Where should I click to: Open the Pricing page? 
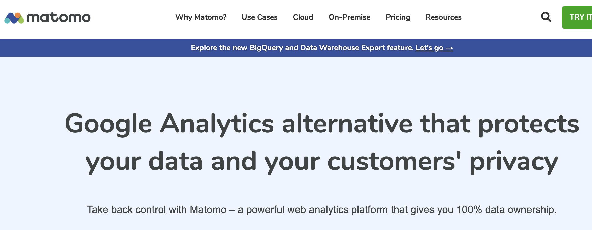(x=398, y=17)
